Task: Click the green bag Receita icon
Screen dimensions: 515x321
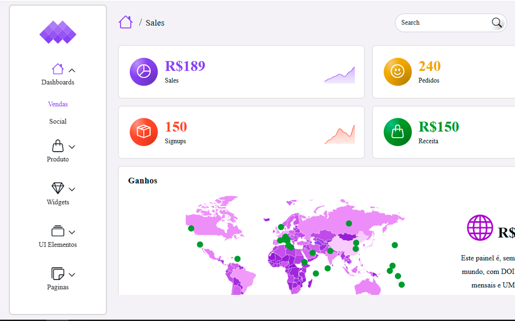Action: click(x=398, y=132)
